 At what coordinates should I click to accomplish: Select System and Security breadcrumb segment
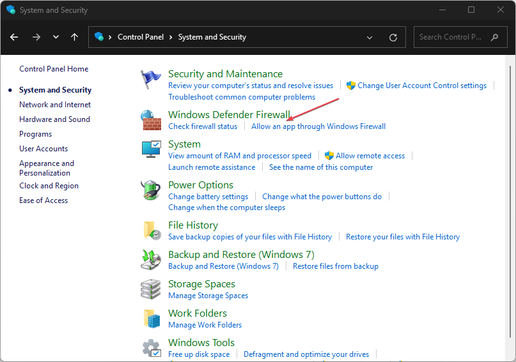[212, 37]
